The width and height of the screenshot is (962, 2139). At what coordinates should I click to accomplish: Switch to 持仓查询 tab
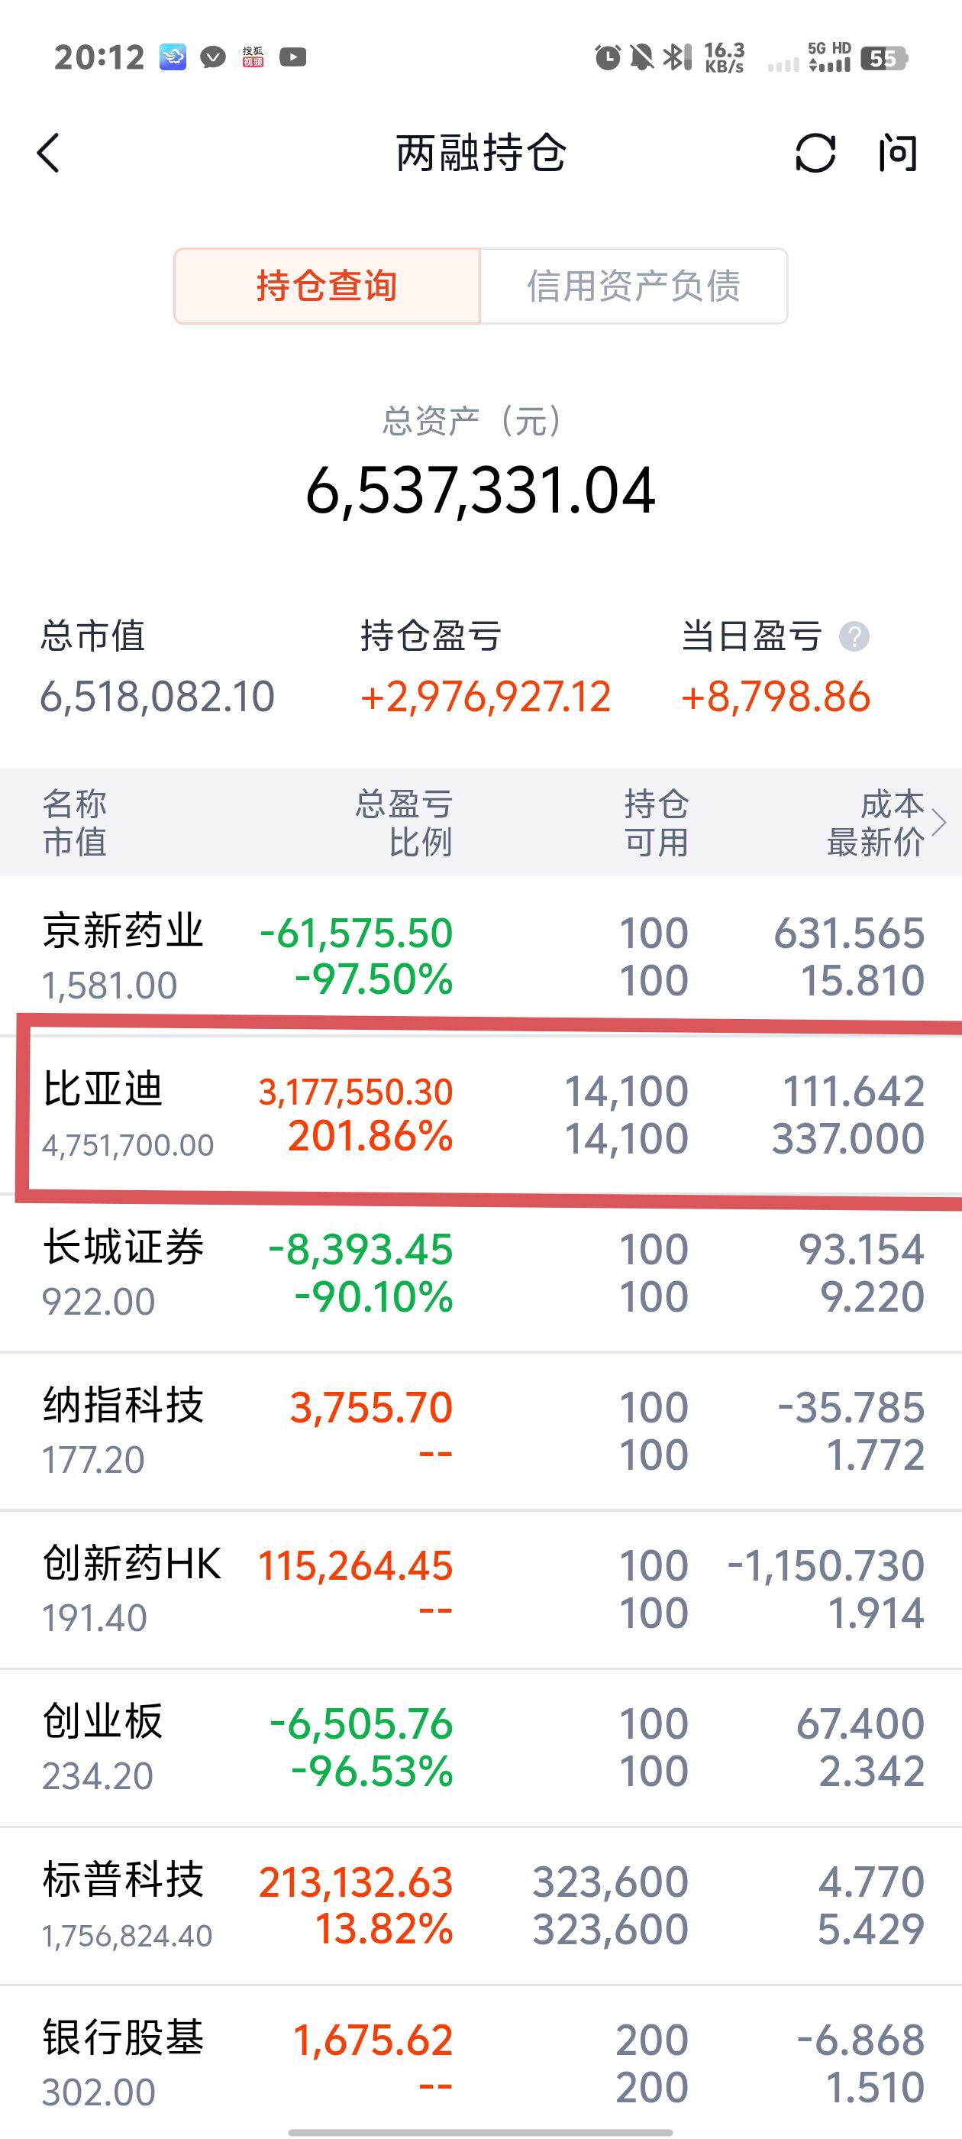point(327,286)
